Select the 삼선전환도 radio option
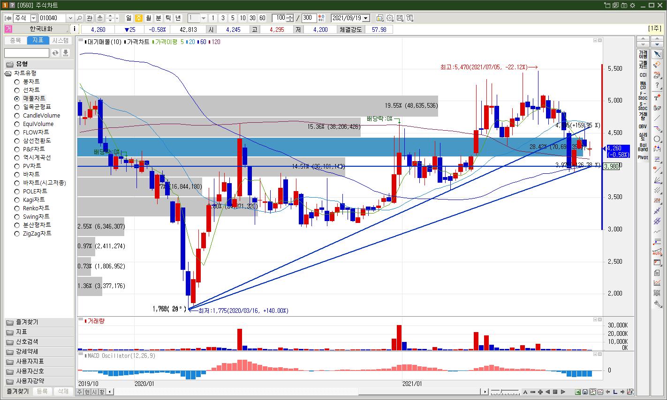 tap(17, 141)
